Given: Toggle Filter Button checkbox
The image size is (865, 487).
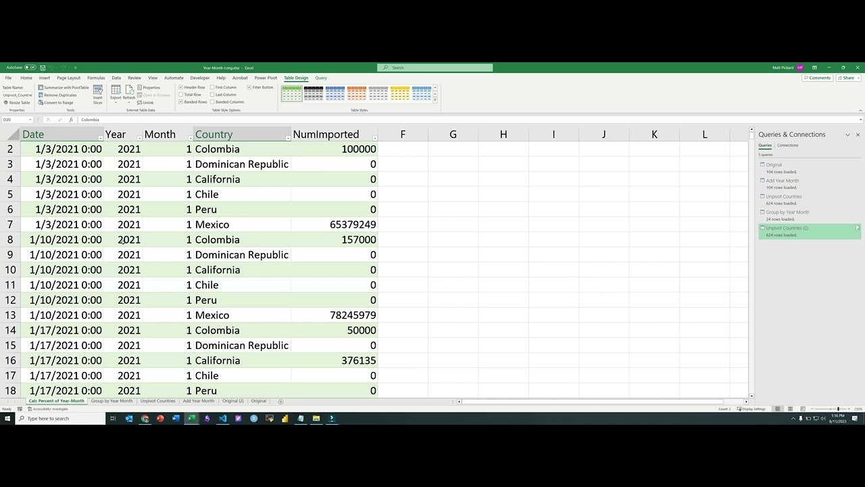Looking at the screenshot, I should click(x=249, y=87).
